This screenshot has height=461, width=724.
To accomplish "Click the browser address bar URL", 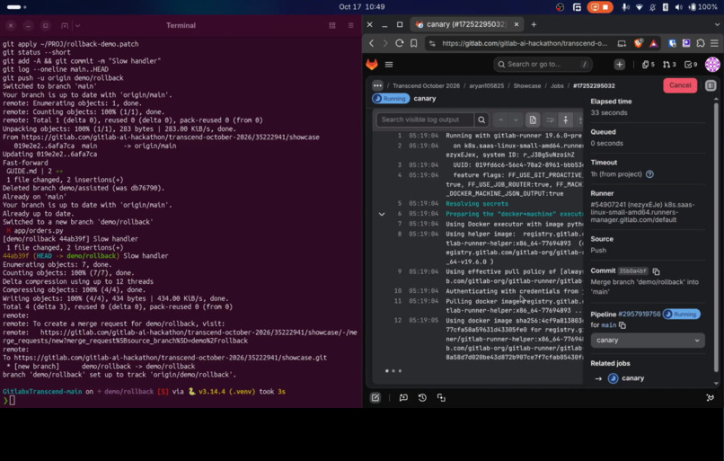I will tap(525, 43).
